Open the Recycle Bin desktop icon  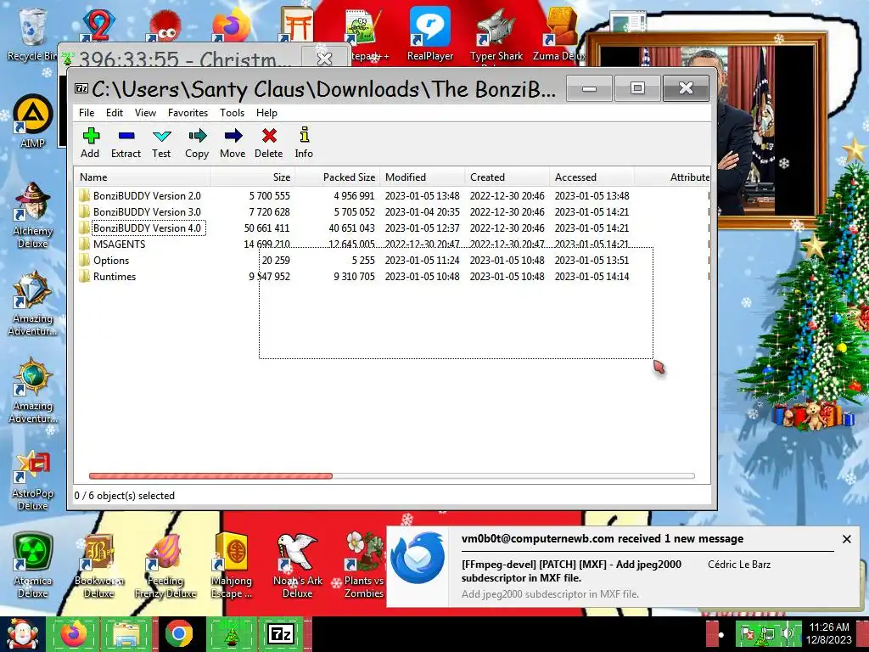[x=32, y=33]
